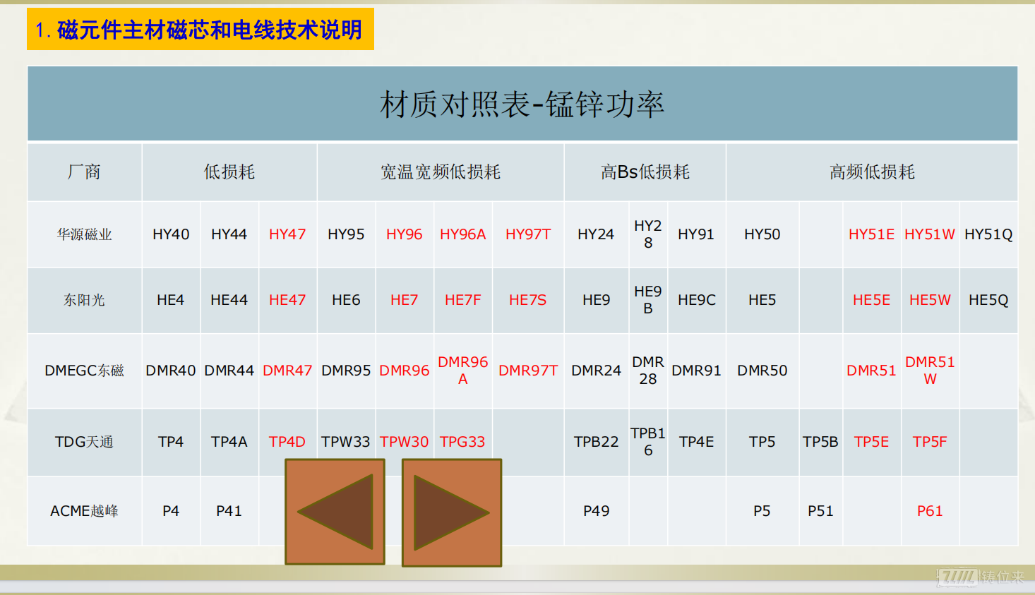Viewport: 1035px width, 595px height.
Task: Select the slide title 磁元件主材磁芯和电线技术说明
Action: click(x=209, y=30)
